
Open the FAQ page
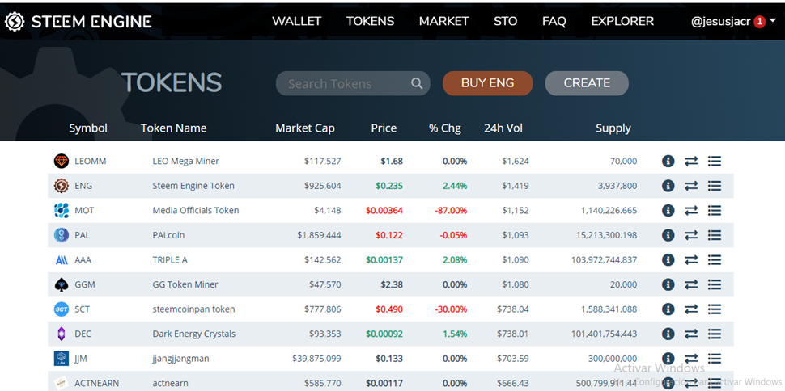[x=554, y=22]
